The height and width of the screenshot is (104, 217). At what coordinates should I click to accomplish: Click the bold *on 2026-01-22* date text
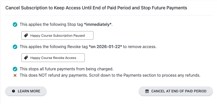(x=105, y=47)
